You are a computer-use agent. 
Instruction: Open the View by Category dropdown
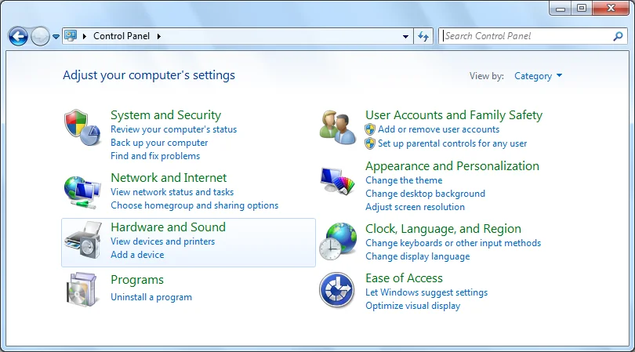click(x=538, y=76)
